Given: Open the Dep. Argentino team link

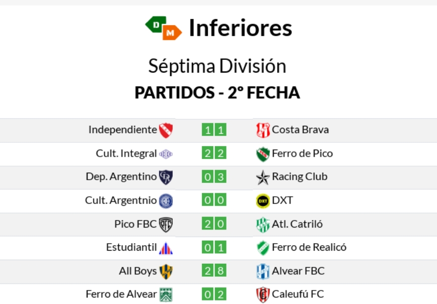Looking at the screenshot, I should (x=121, y=177).
